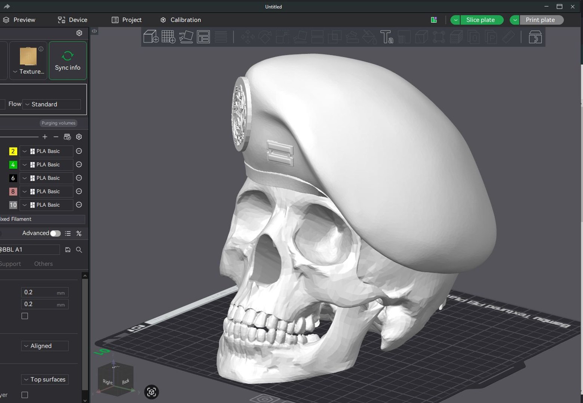Reset the view with the icon beside the navigation cube
The image size is (583, 403).
pyautogui.click(x=151, y=392)
